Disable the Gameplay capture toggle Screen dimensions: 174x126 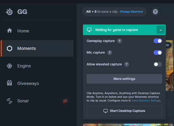[158, 41]
